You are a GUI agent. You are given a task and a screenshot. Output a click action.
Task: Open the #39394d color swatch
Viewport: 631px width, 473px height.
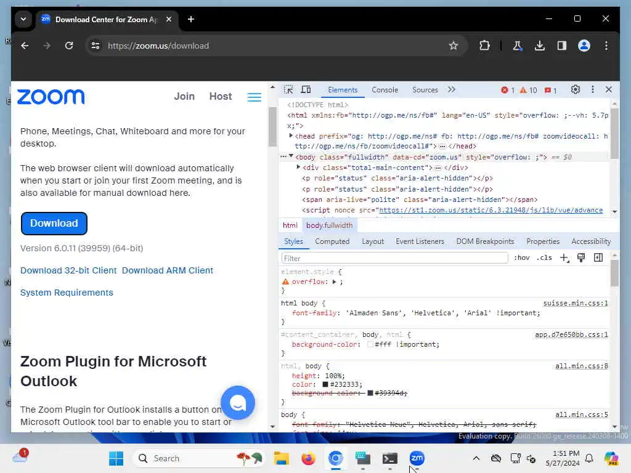click(370, 393)
